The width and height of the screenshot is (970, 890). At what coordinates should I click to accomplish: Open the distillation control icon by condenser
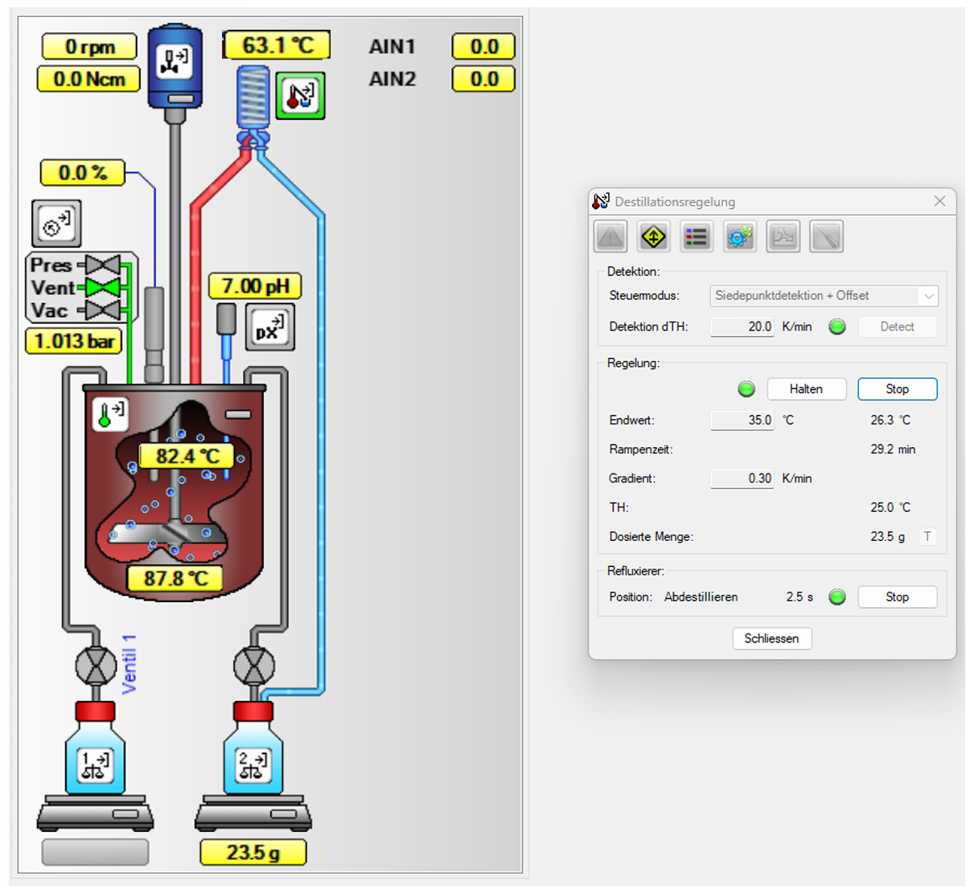pos(301,96)
